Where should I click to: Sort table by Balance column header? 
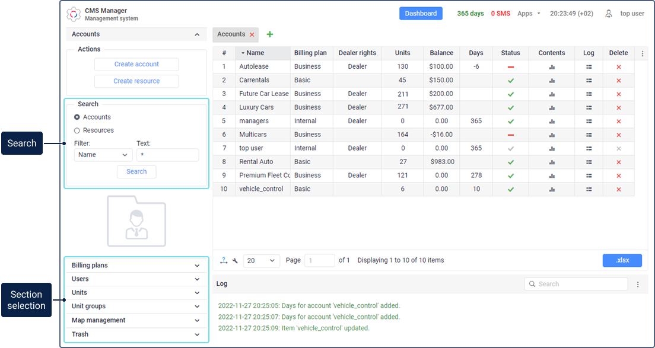click(x=441, y=53)
